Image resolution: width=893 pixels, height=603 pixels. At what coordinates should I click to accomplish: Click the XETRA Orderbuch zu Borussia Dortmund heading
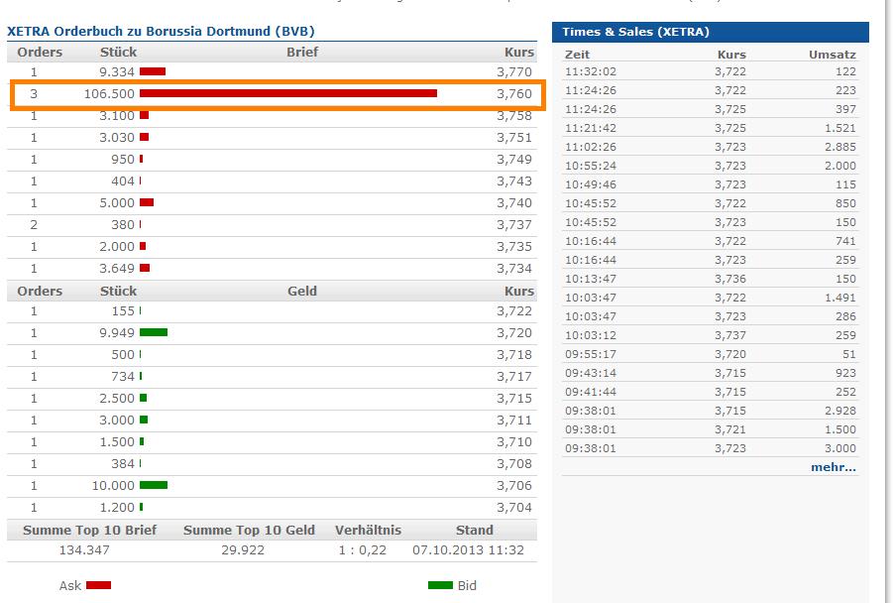click(161, 31)
